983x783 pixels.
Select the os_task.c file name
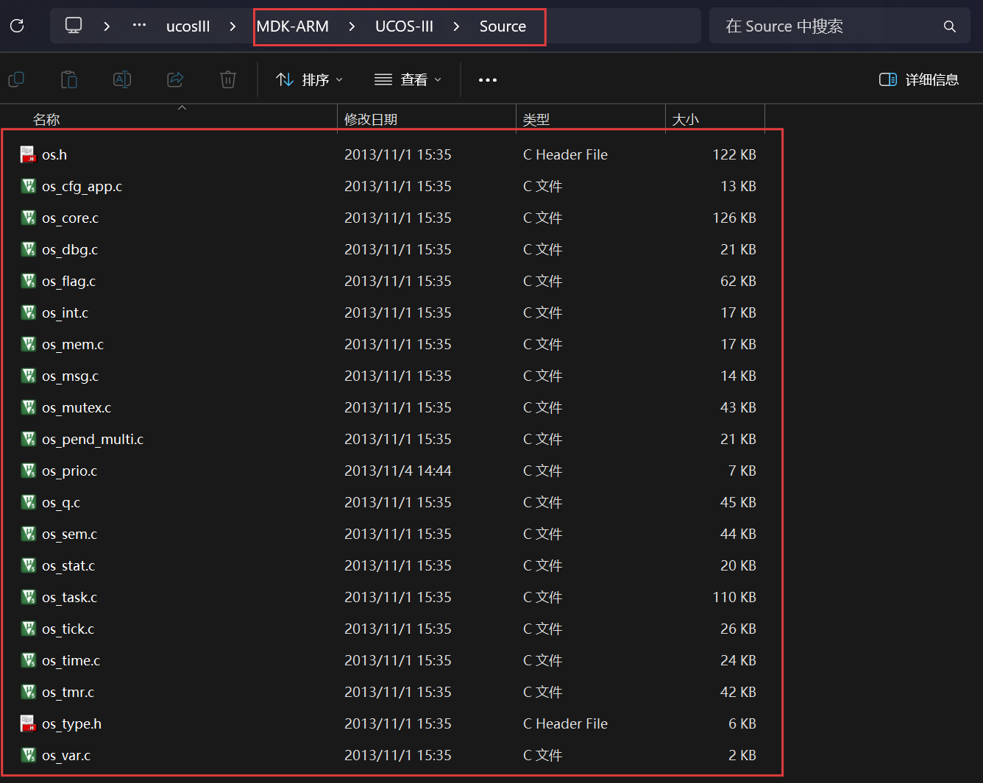click(69, 597)
